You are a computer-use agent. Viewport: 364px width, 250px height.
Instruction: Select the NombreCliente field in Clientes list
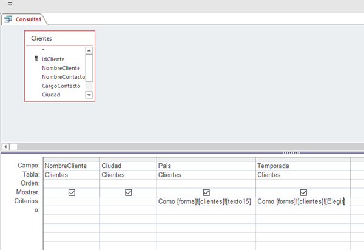point(61,68)
